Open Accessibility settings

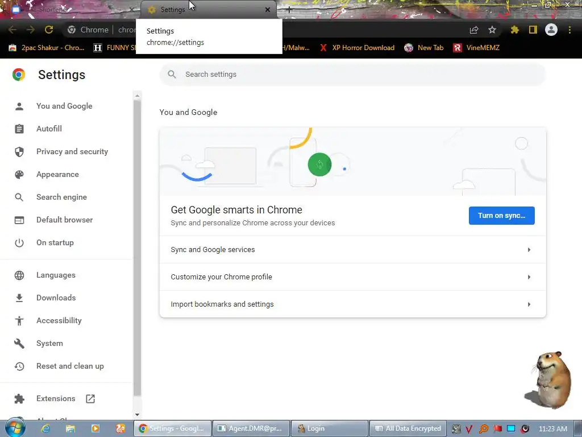tap(59, 320)
